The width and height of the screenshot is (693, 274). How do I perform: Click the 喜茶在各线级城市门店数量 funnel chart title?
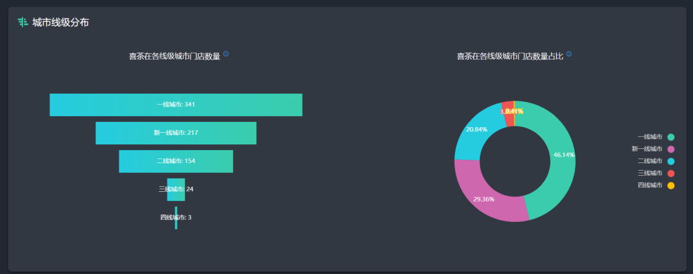pyautogui.click(x=175, y=56)
